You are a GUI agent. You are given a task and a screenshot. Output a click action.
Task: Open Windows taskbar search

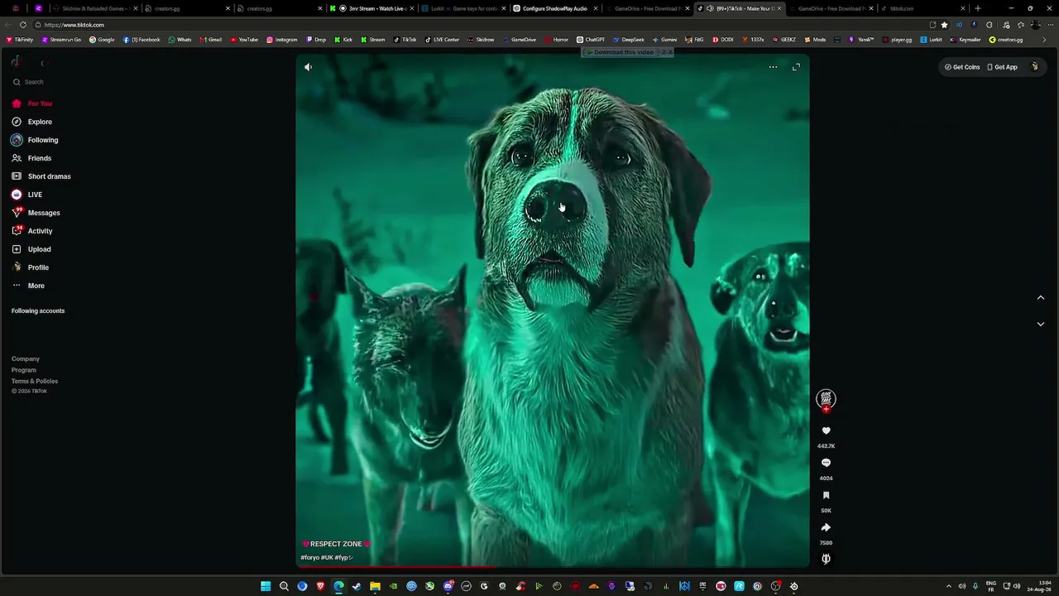point(284,586)
